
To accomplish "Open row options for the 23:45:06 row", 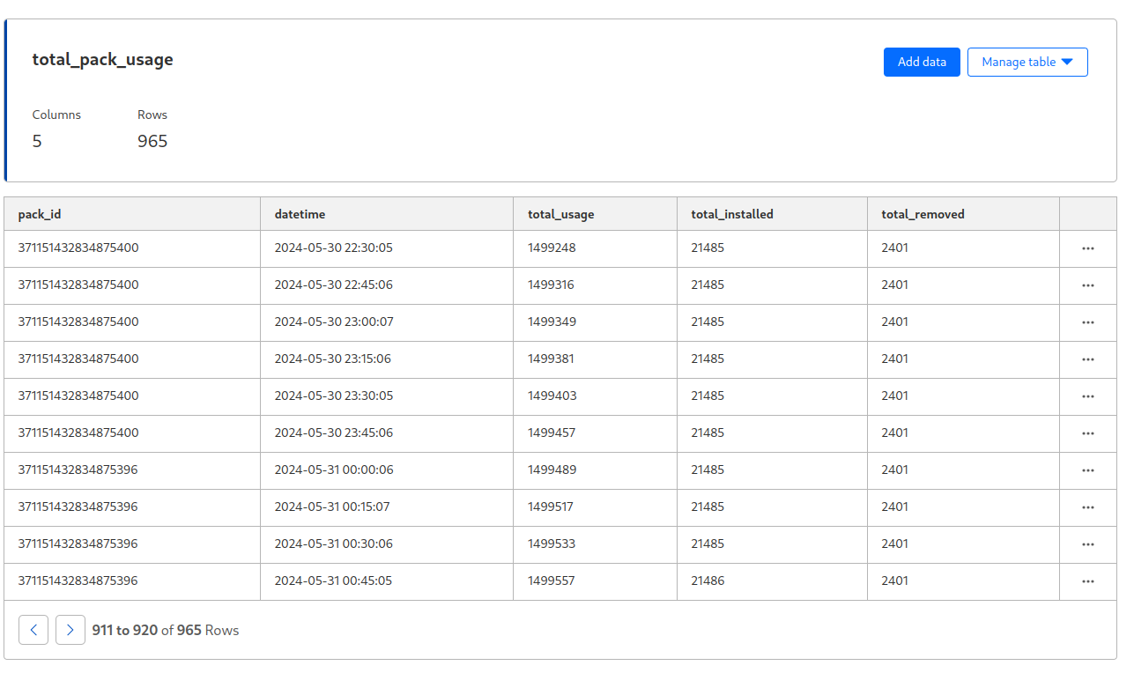I will pyautogui.click(x=1087, y=433).
